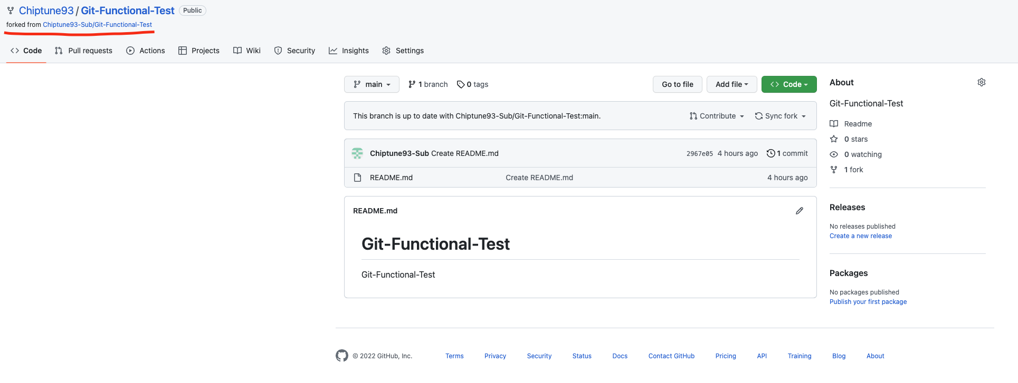The height and width of the screenshot is (383, 1018).
Task: Click the book icon next to Readme
Action: 834,124
